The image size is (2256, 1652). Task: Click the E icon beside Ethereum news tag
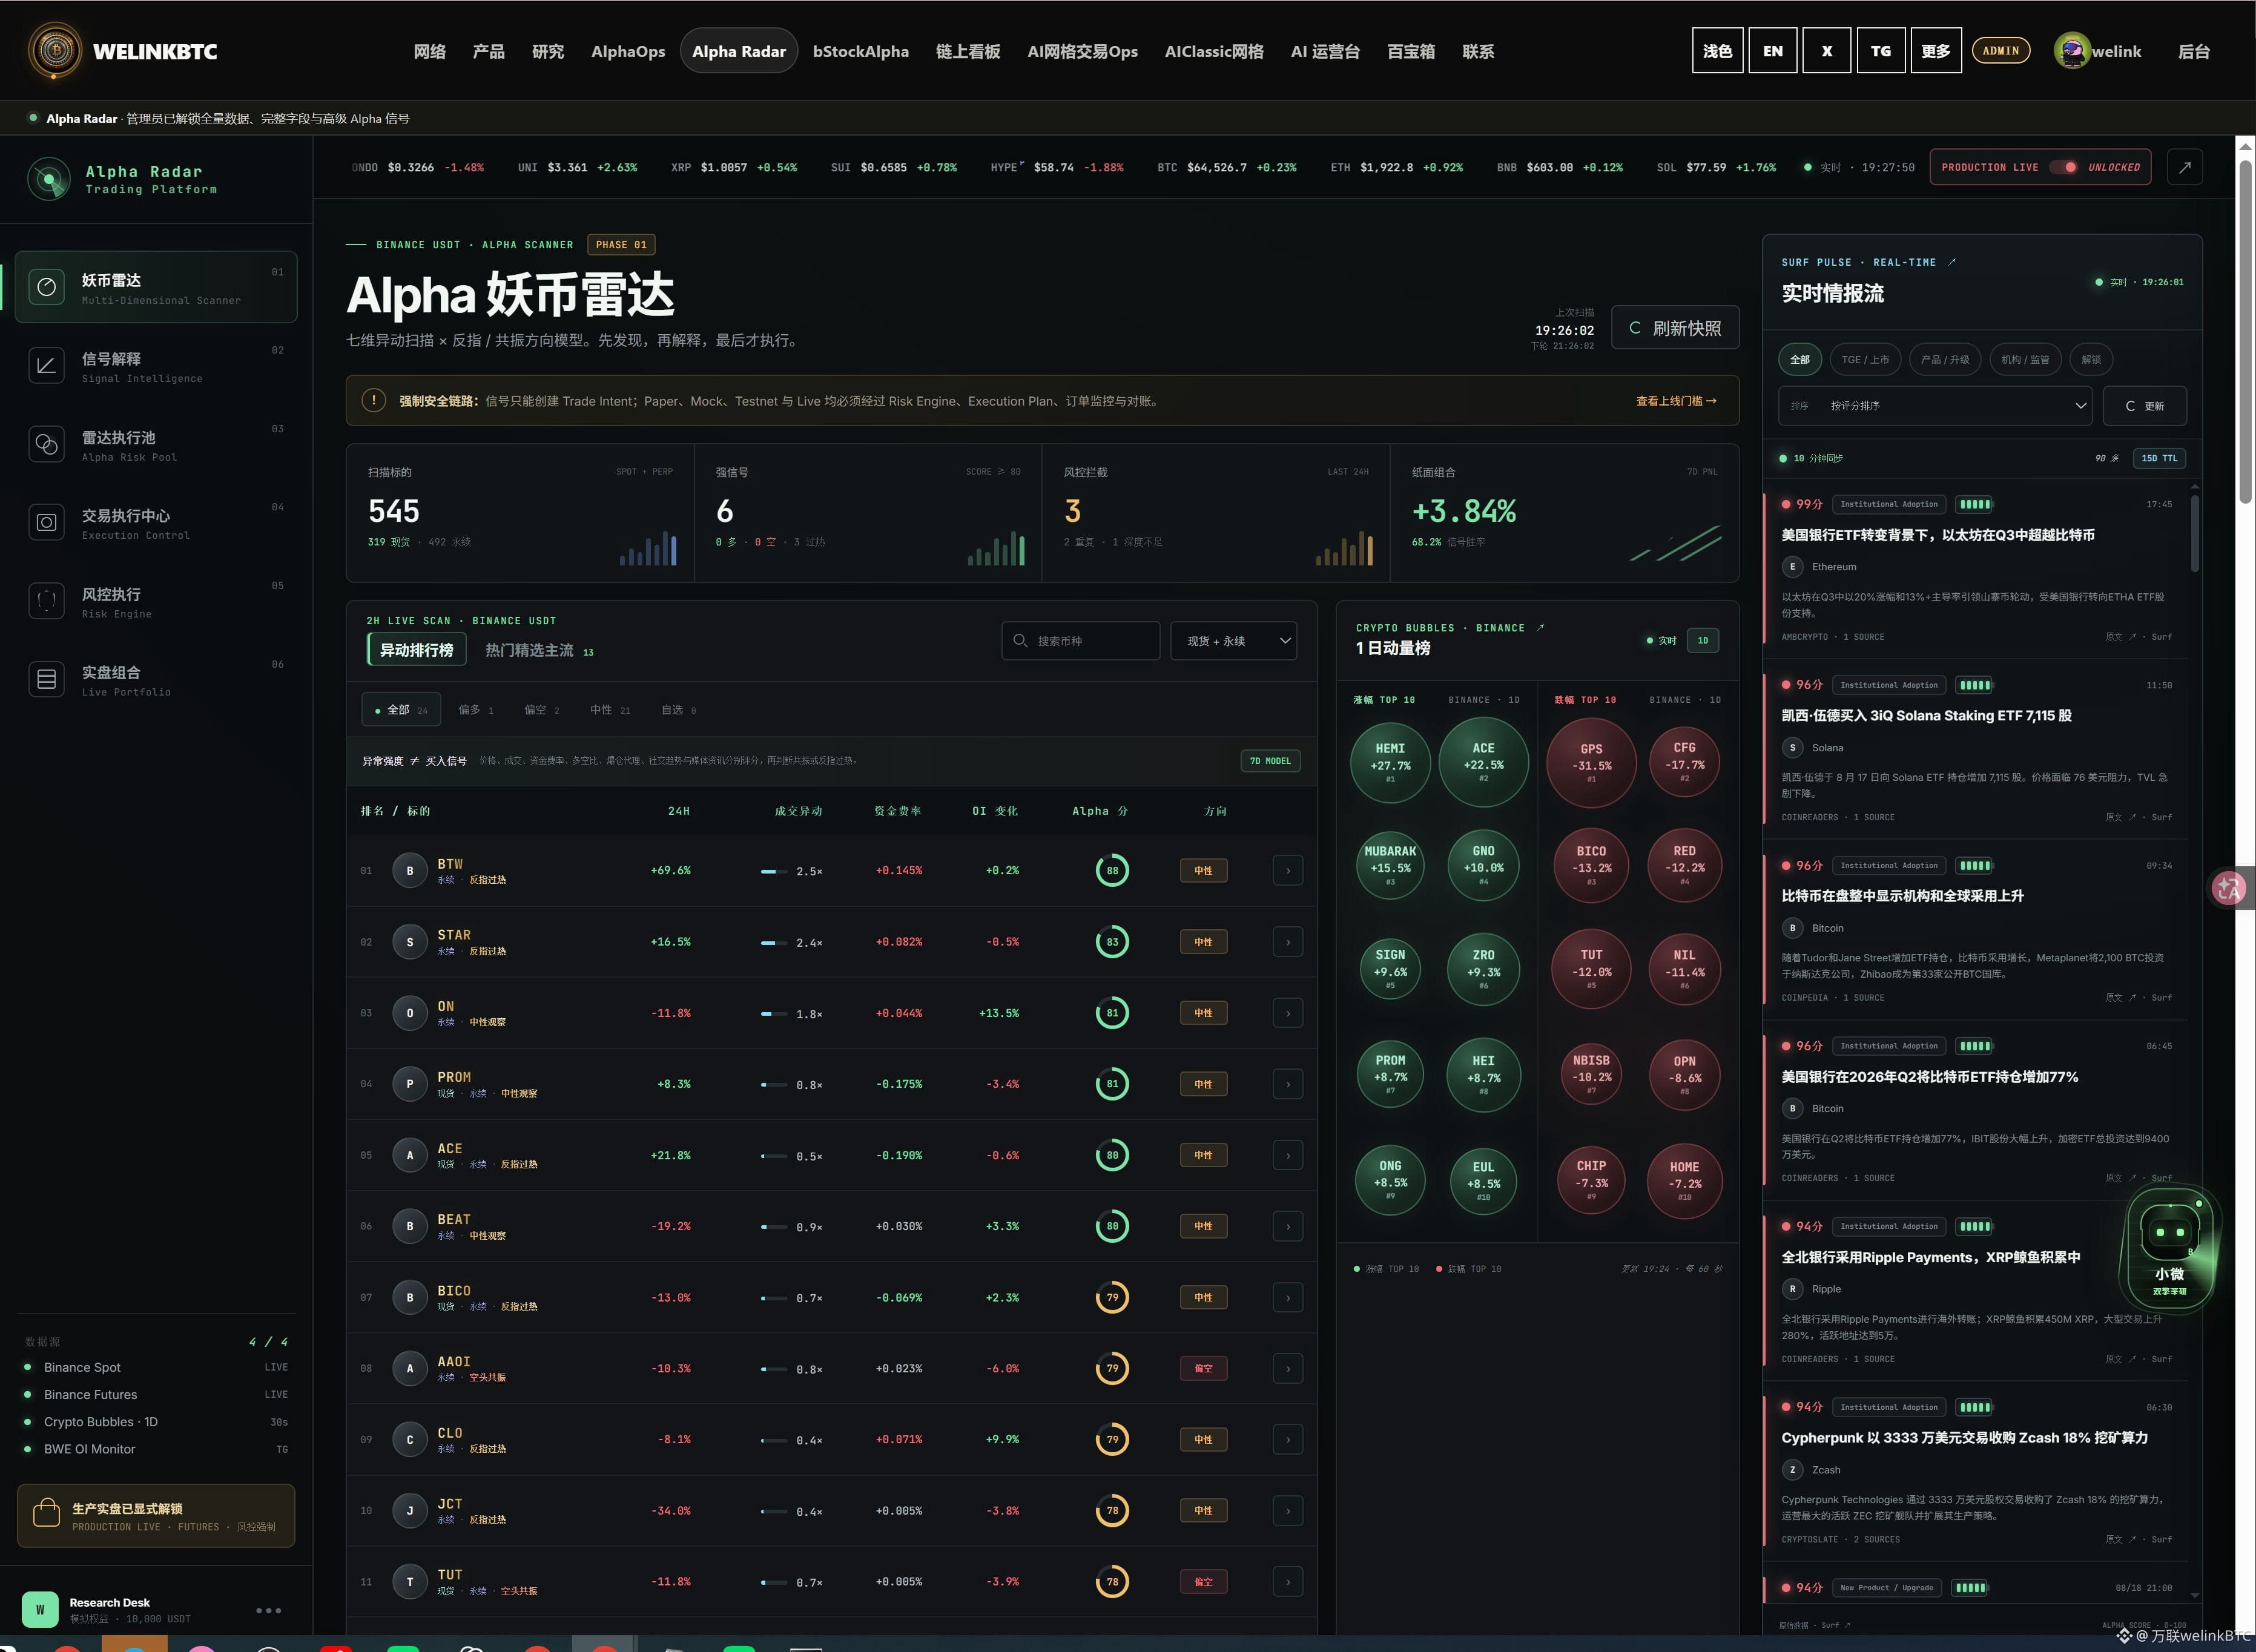(1792, 567)
